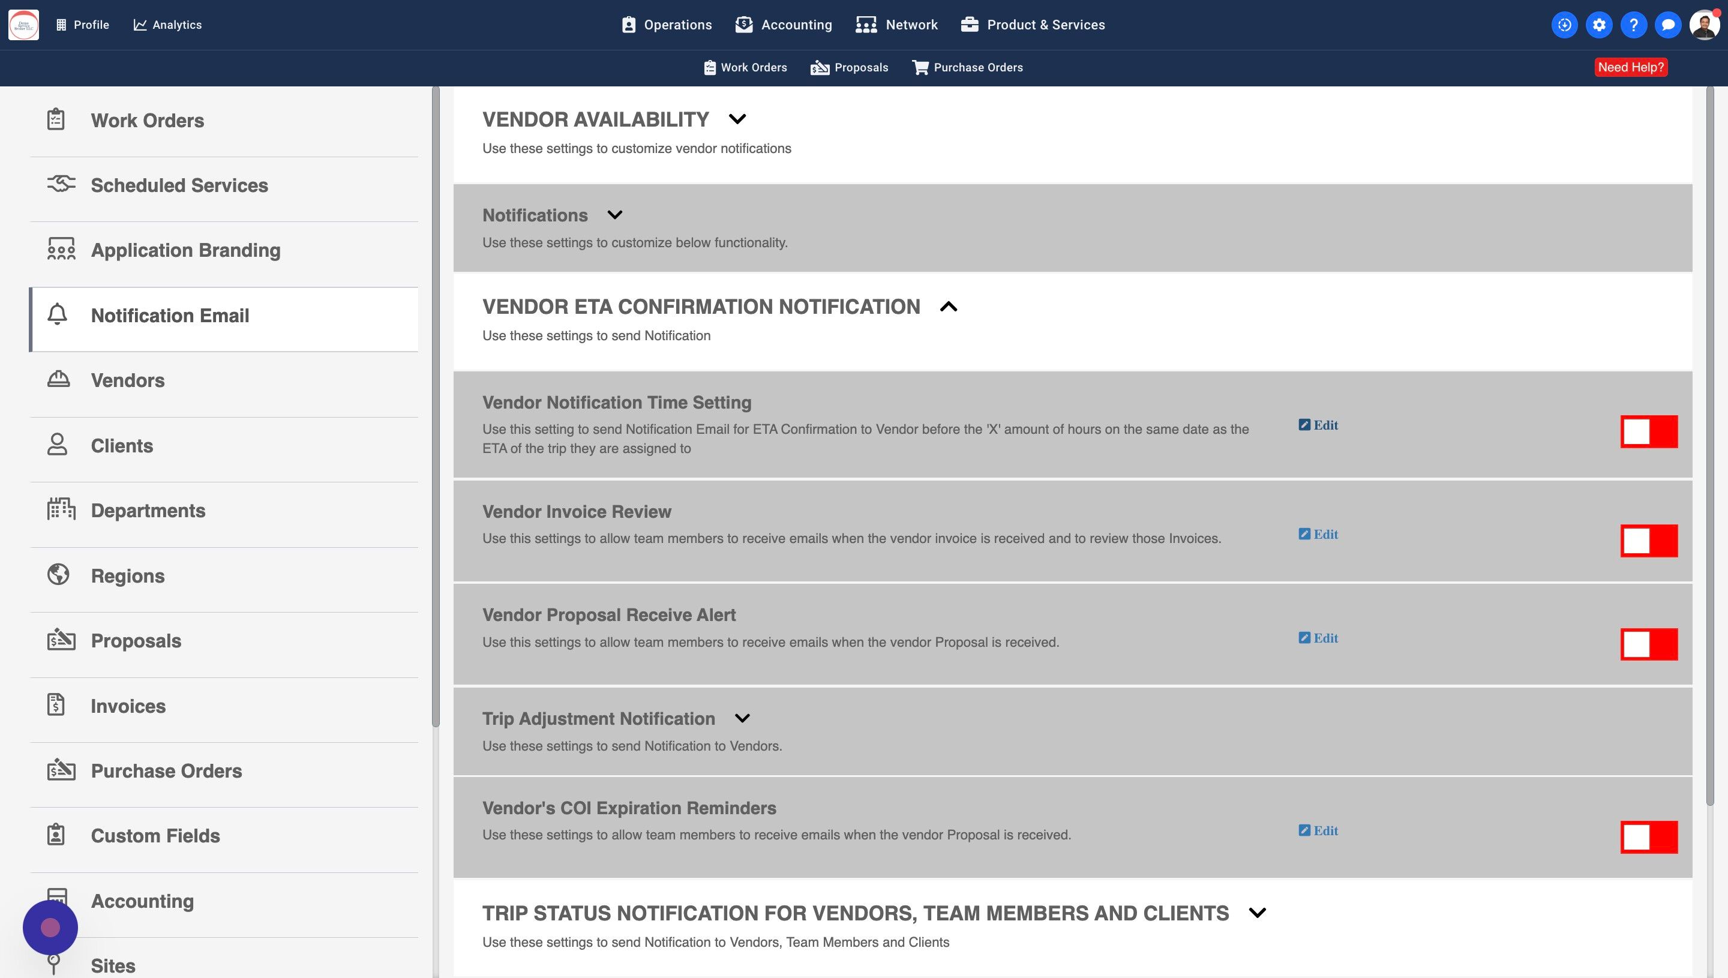
Task: Click the download clock icon in header
Action: click(x=1564, y=25)
